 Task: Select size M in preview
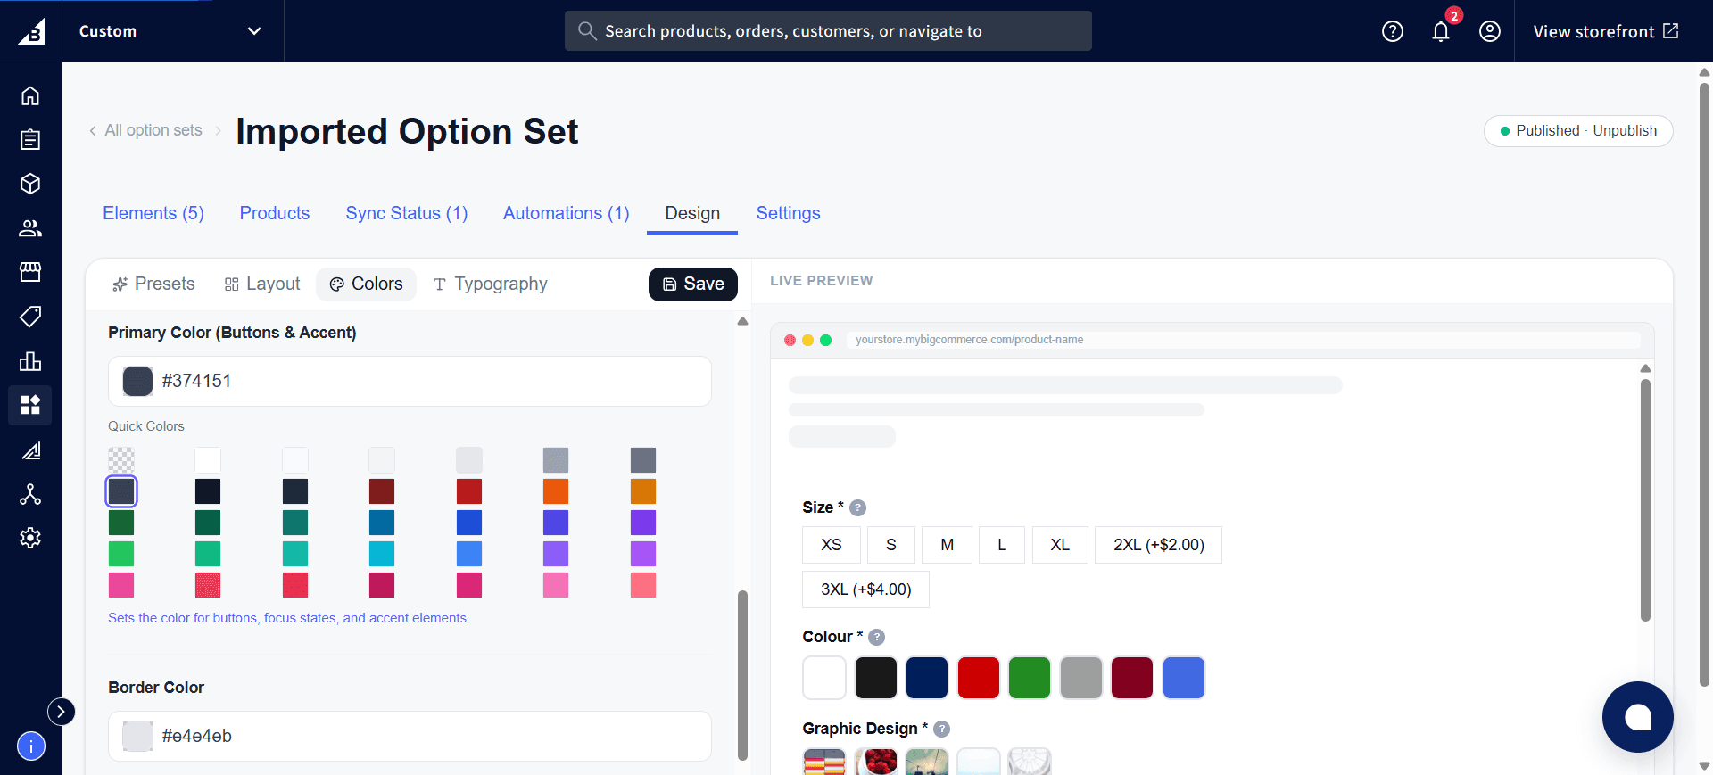(948, 545)
